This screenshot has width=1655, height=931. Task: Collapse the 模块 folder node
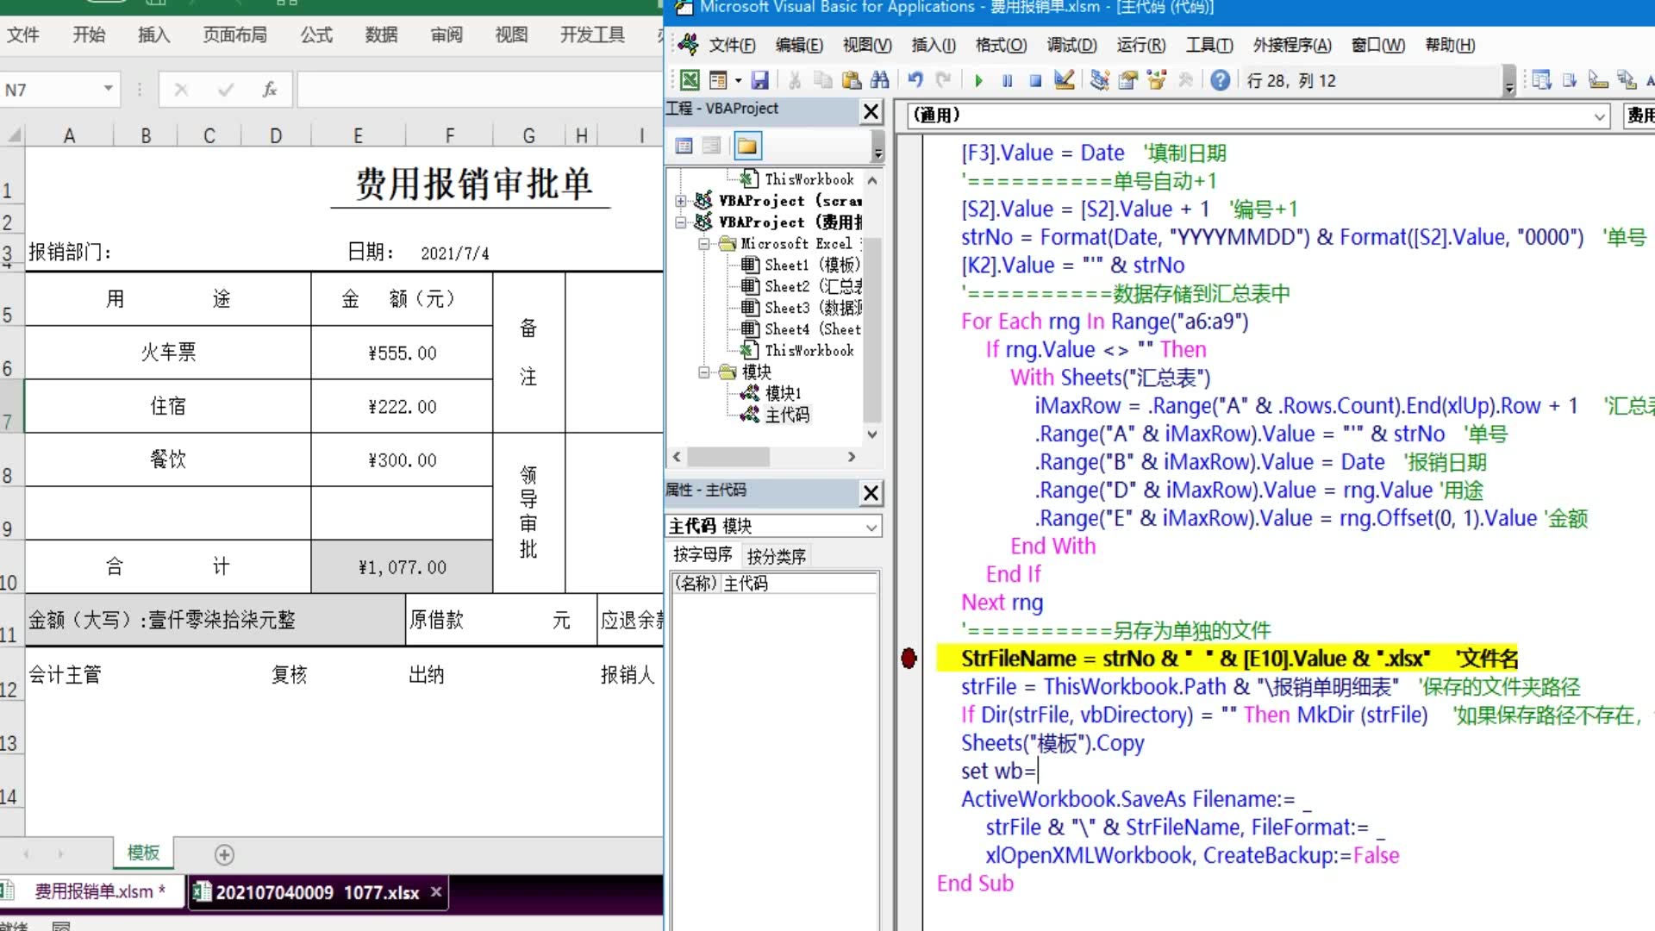[x=704, y=372]
